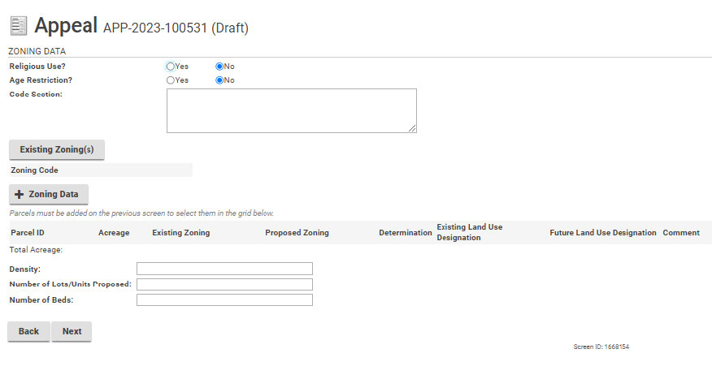Click the Future Land Use Designation header

coord(602,233)
